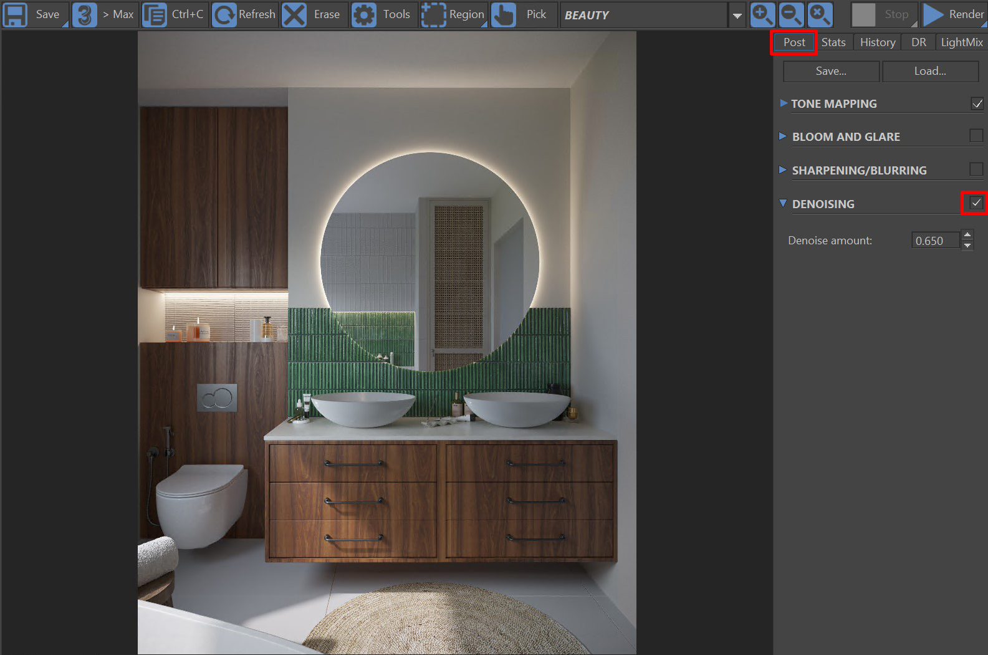Send render to 3ds Max icon
The image size is (988, 655).
(x=85, y=15)
